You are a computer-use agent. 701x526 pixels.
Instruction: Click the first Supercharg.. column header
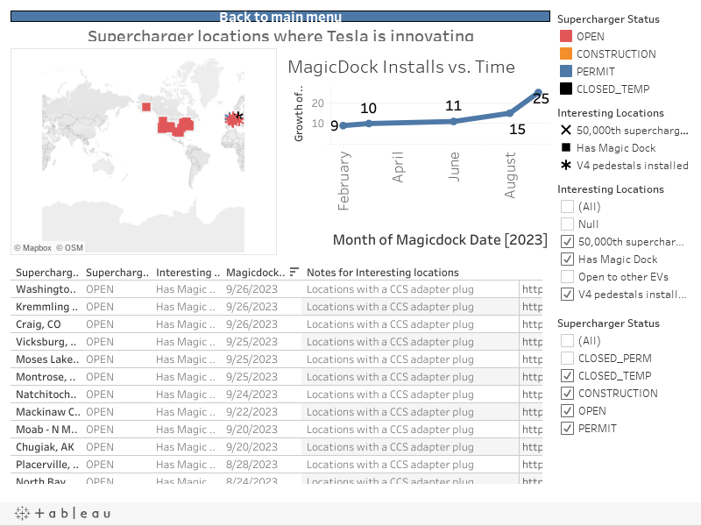coord(47,273)
